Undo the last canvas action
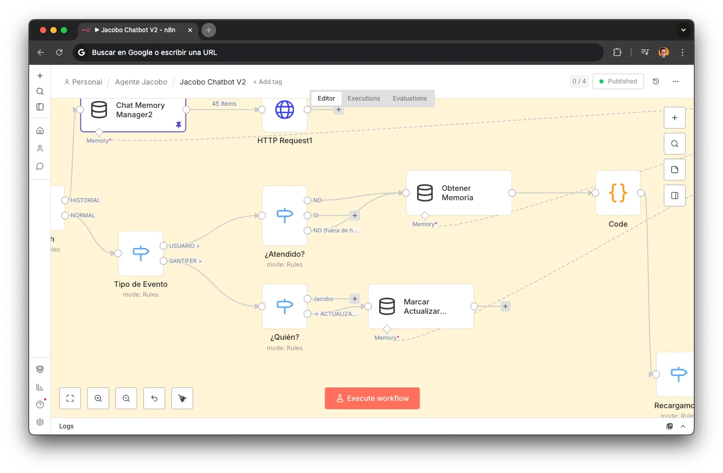The height and width of the screenshot is (473, 723). tap(154, 398)
